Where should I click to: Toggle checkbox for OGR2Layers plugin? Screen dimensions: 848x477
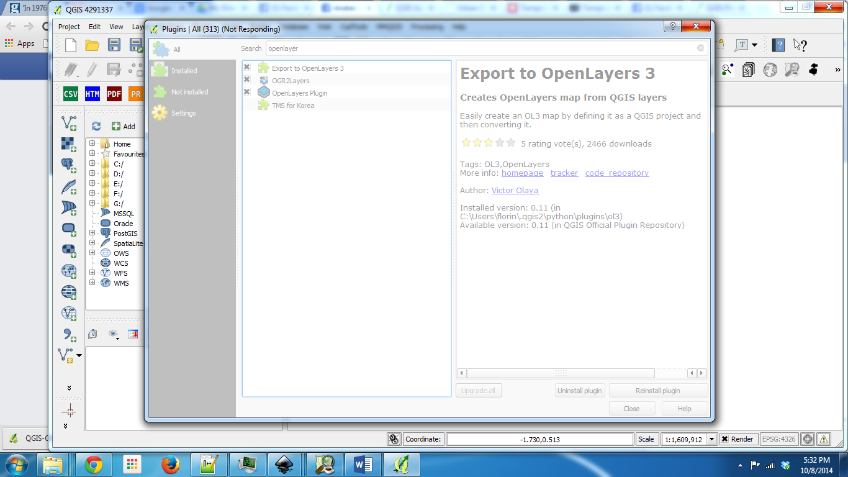pyautogui.click(x=246, y=79)
